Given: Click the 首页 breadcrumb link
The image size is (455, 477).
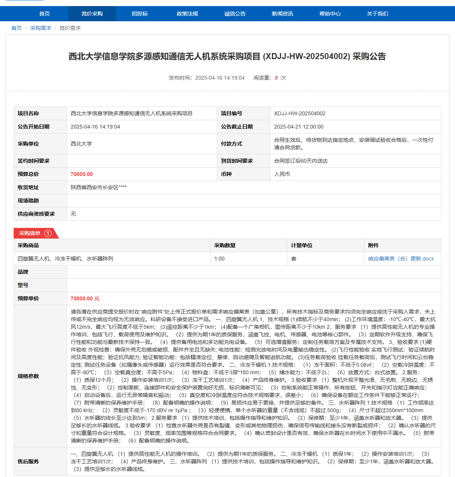Looking at the screenshot, I should pos(17,28).
